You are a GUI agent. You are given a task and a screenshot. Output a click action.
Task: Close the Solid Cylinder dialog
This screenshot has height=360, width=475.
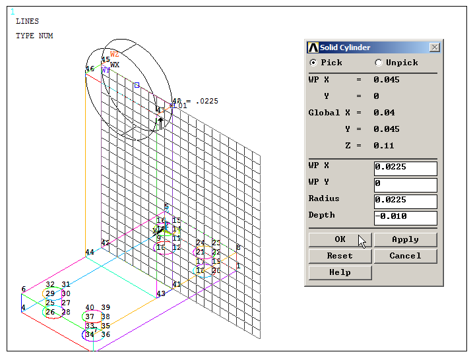coord(434,47)
